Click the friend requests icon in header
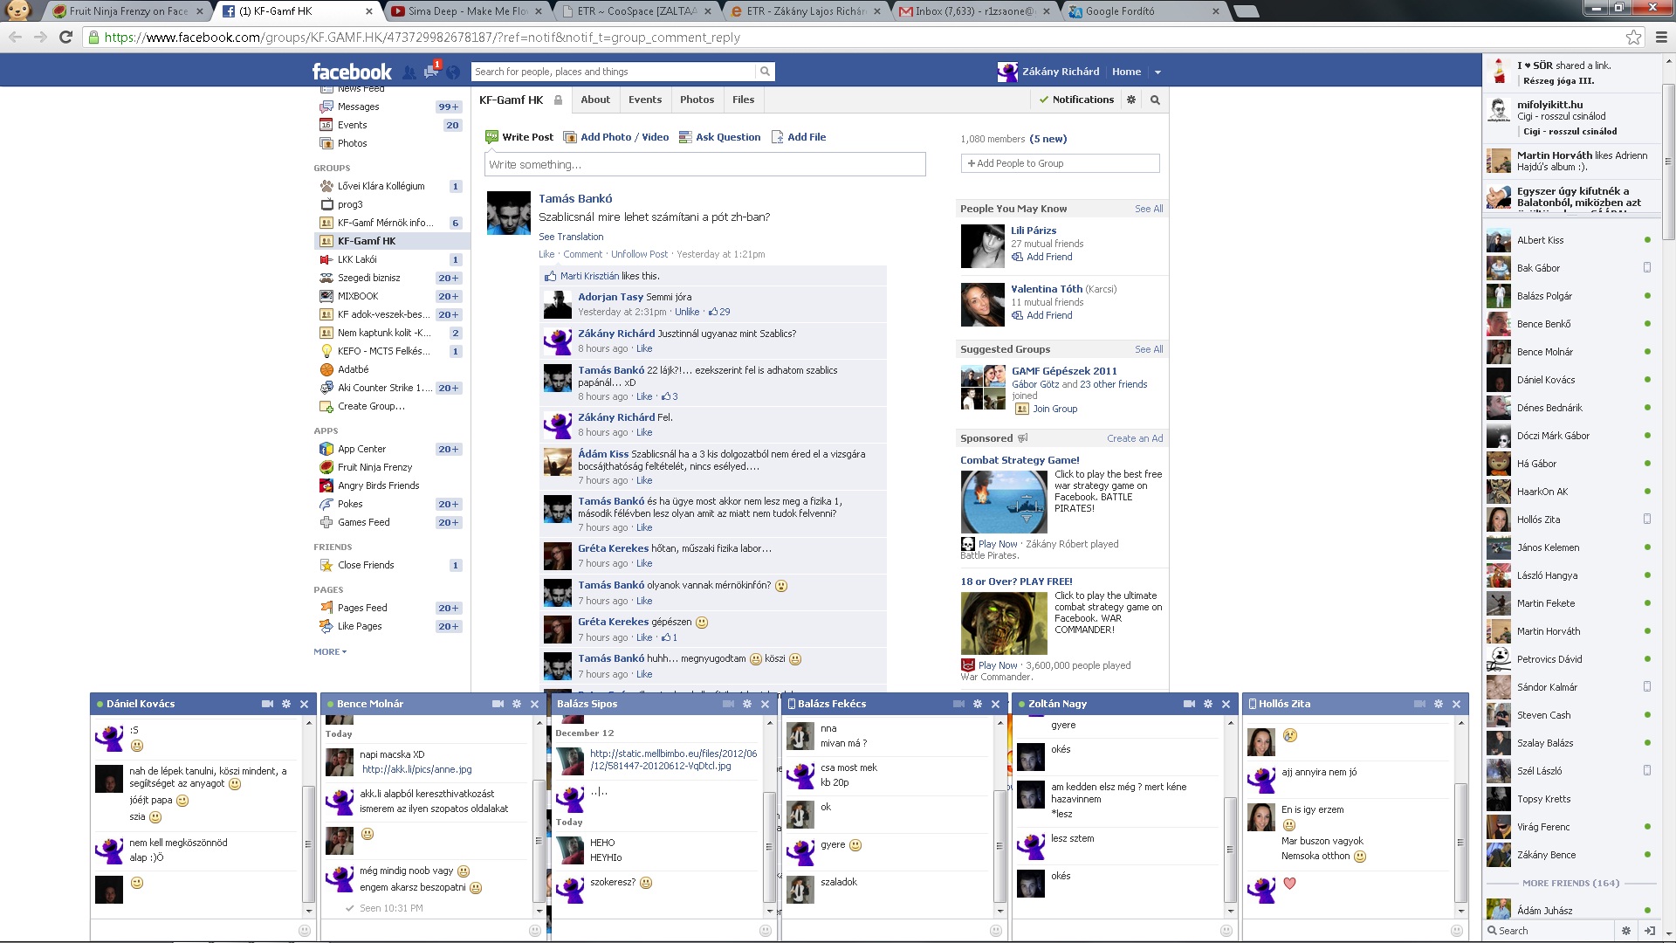The height and width of the screenshot is (943, 1676). (409, 72)
